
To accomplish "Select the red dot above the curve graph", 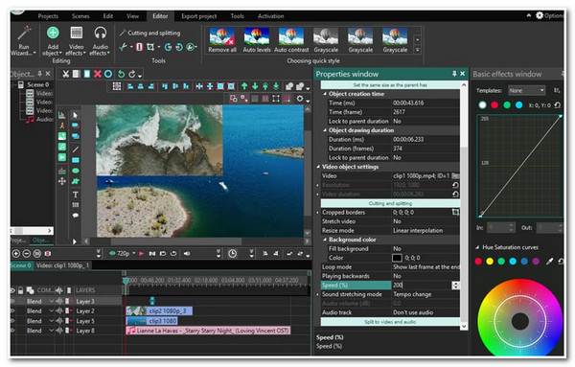I will tap(494, 105).
